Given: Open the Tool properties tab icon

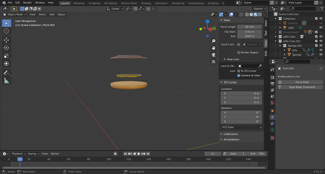Looking at the screenshot, I should 272,69.
